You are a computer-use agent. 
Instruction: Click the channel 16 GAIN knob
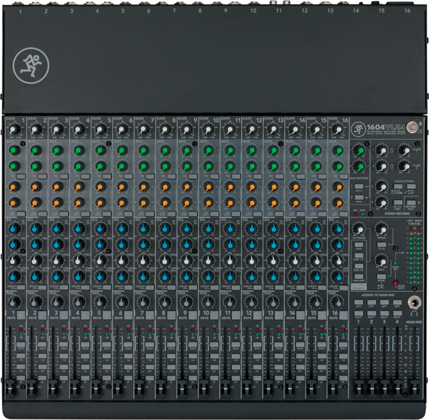tap(337, 130)
